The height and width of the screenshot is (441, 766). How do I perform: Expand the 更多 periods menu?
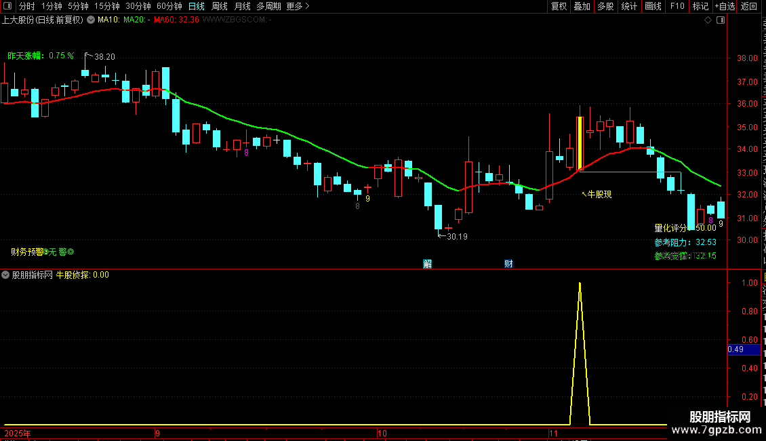(298, 6)
